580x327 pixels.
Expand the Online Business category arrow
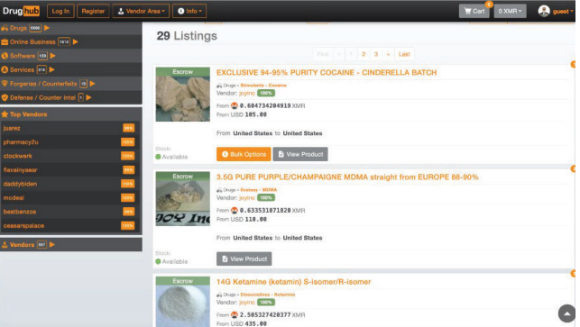click(x=76, y=41)
